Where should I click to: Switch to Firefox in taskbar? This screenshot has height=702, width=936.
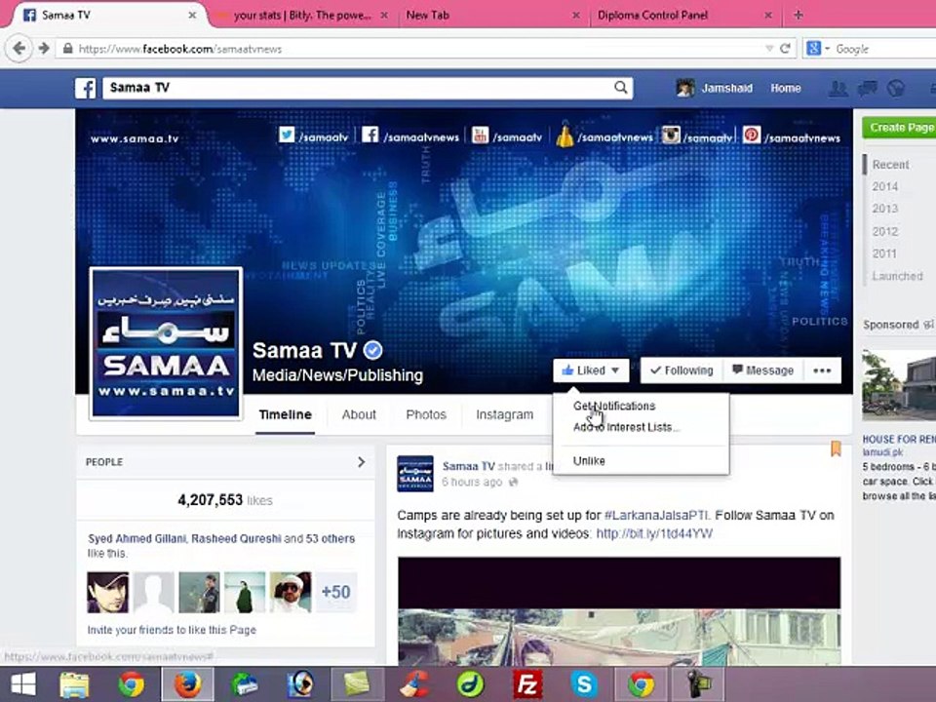coord(187,684)
